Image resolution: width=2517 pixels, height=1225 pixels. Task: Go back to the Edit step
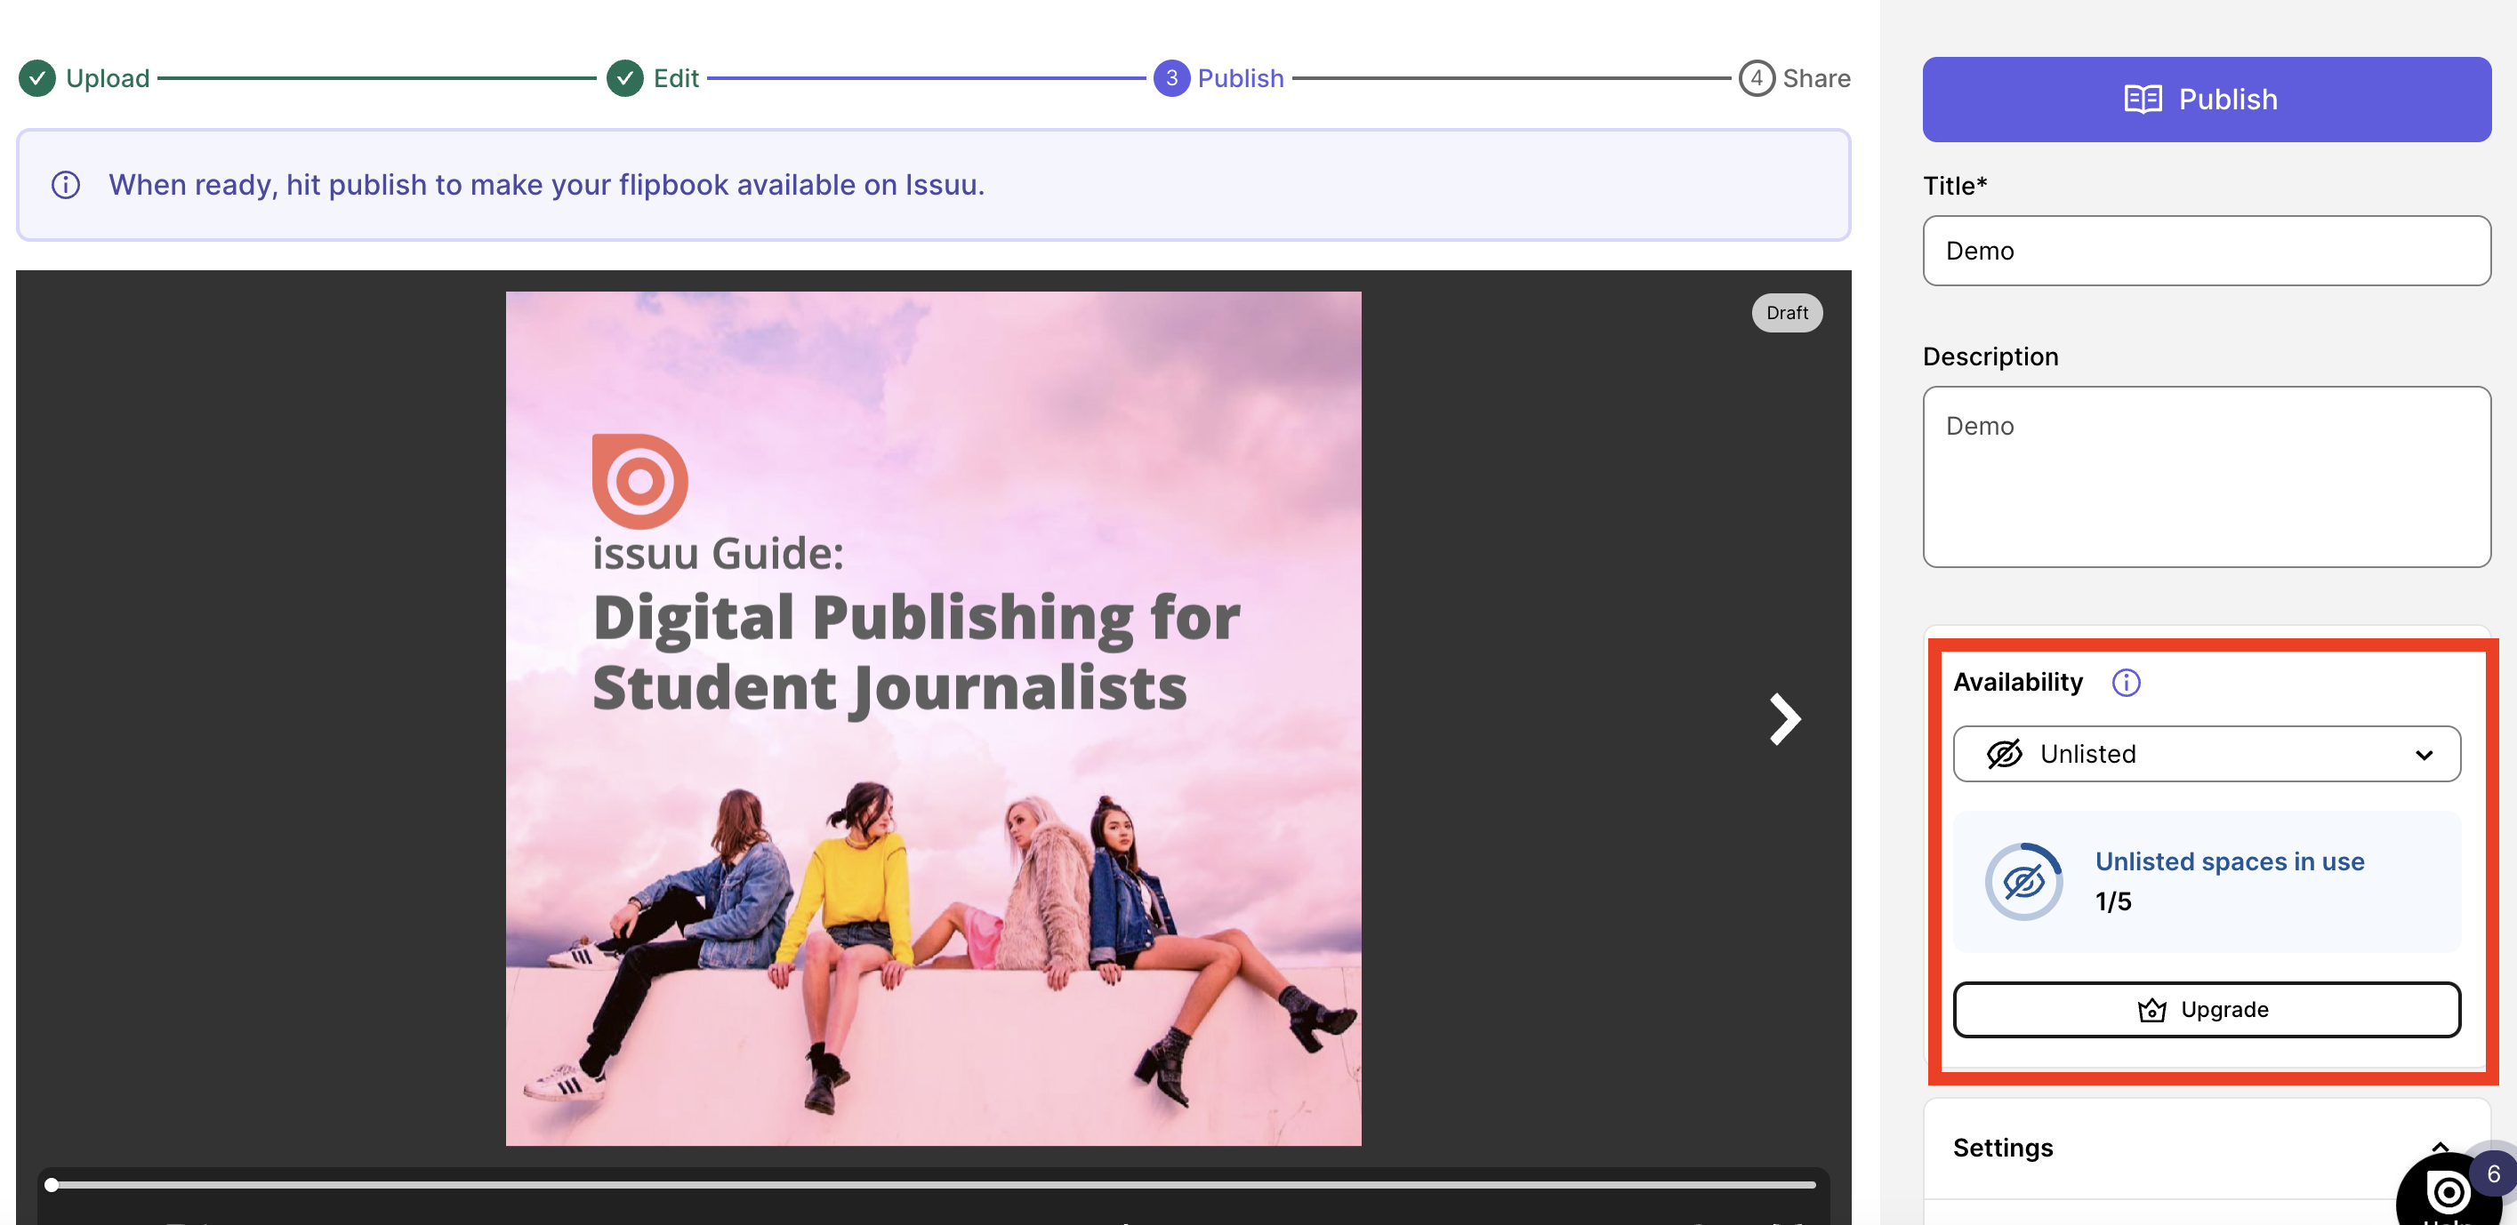pyautogui.click(x=653, y=78)
